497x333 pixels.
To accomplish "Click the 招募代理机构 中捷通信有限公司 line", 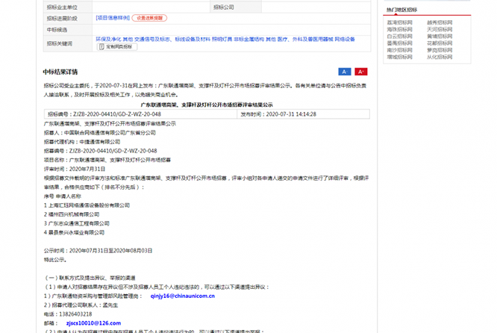I will tap(82, 142).
